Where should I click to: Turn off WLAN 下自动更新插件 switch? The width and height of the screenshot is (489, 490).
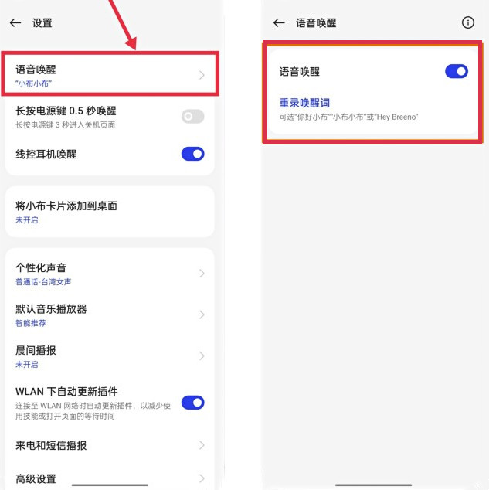tap(192, 403)
